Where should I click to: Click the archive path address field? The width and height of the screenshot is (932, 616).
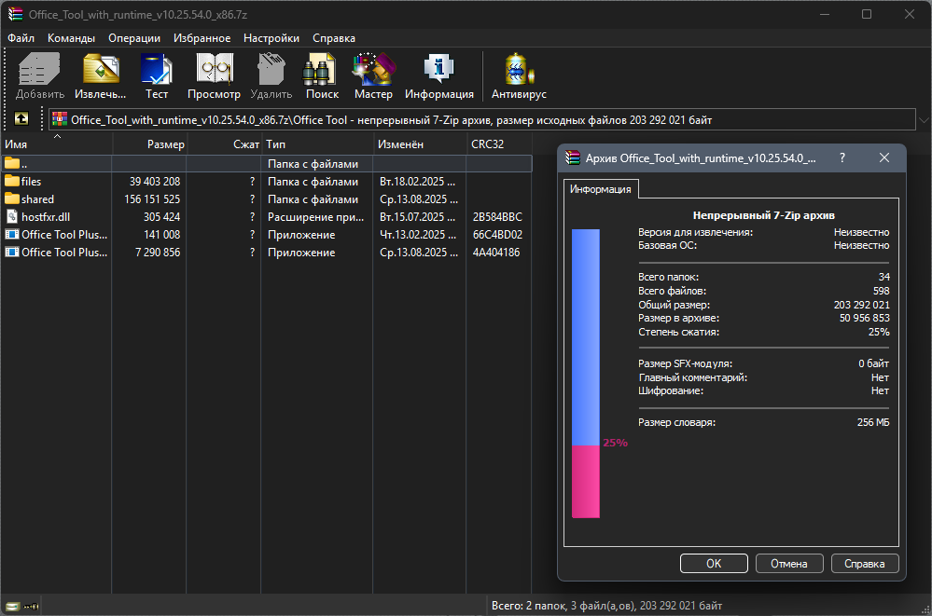481,119
